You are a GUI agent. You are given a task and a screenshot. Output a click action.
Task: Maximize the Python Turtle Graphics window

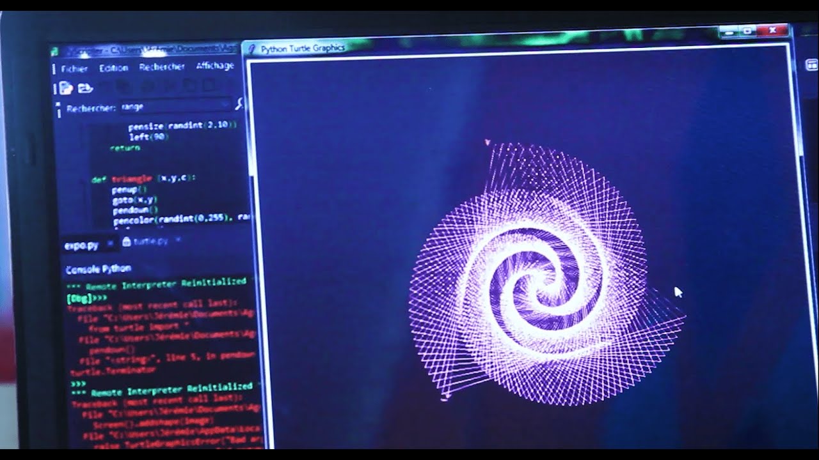(747, 30)
